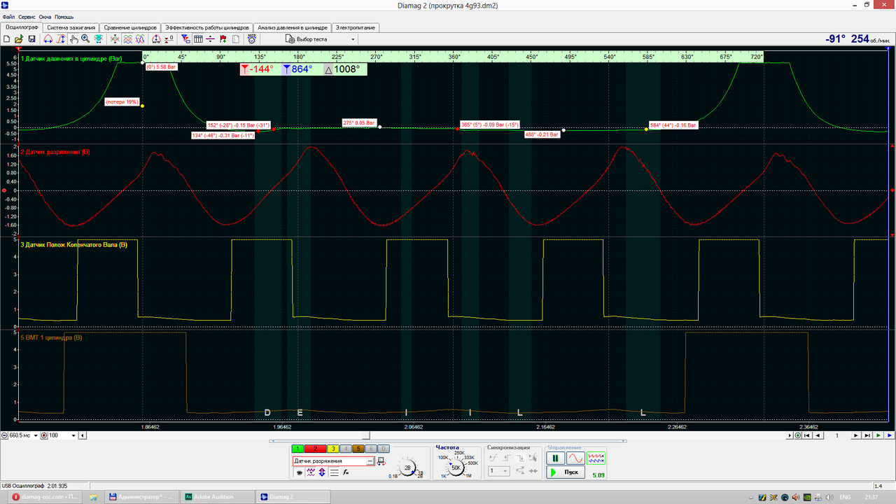Open the Окна menu
Image resolution: width=896 pixels, height=504 pixels.
coord(45,16)
